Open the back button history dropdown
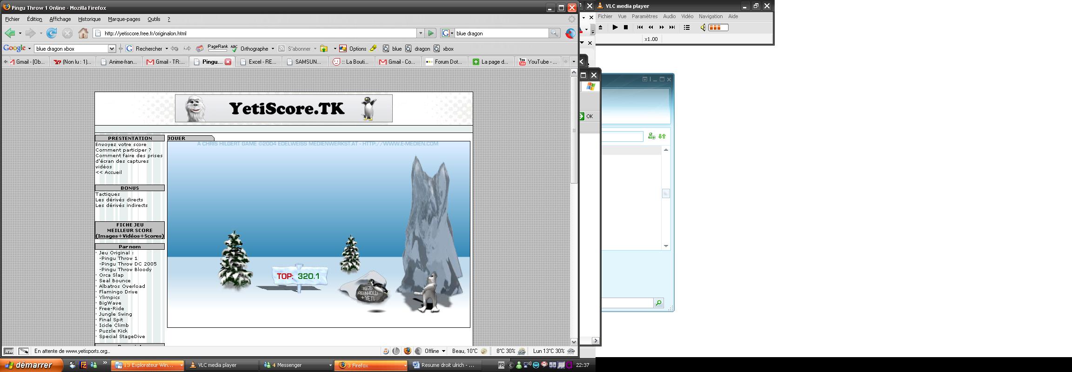1072x372 pixels. pos(20,33)
